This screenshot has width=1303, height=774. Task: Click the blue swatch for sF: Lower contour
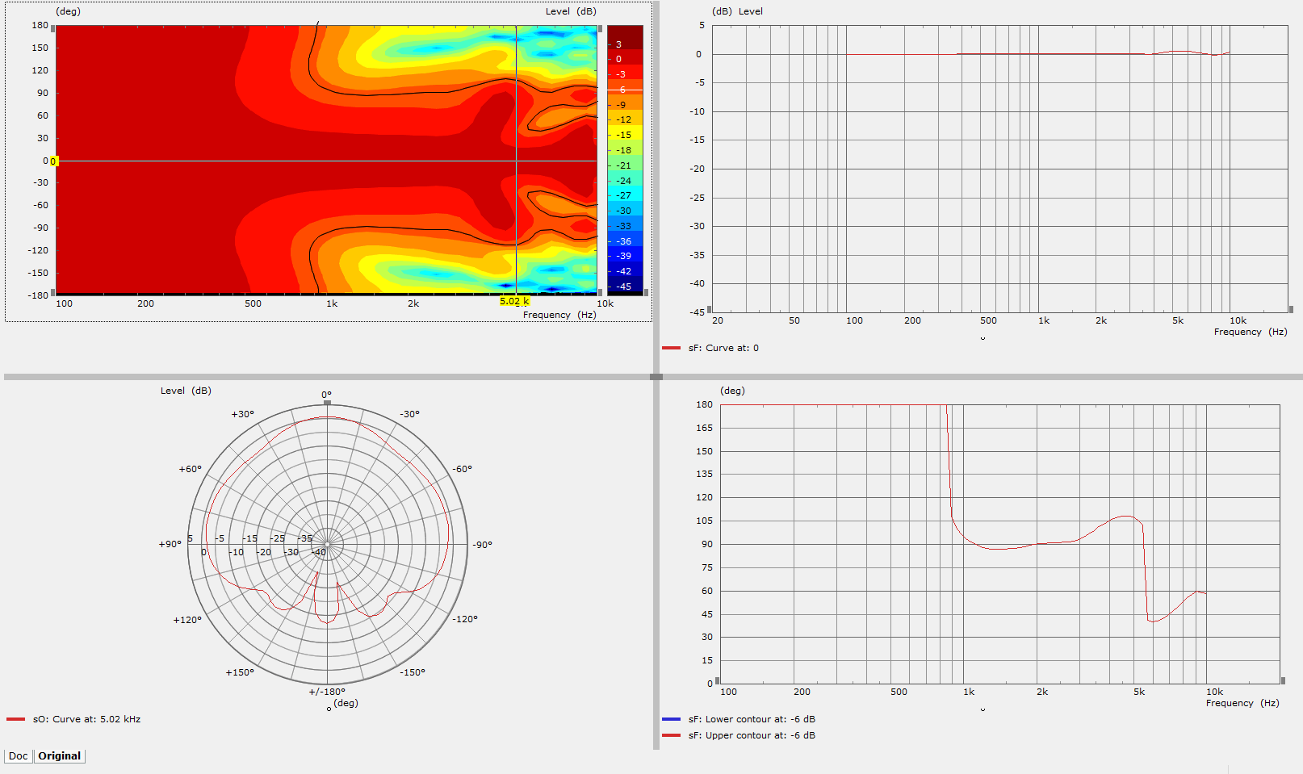click(671, 719)
